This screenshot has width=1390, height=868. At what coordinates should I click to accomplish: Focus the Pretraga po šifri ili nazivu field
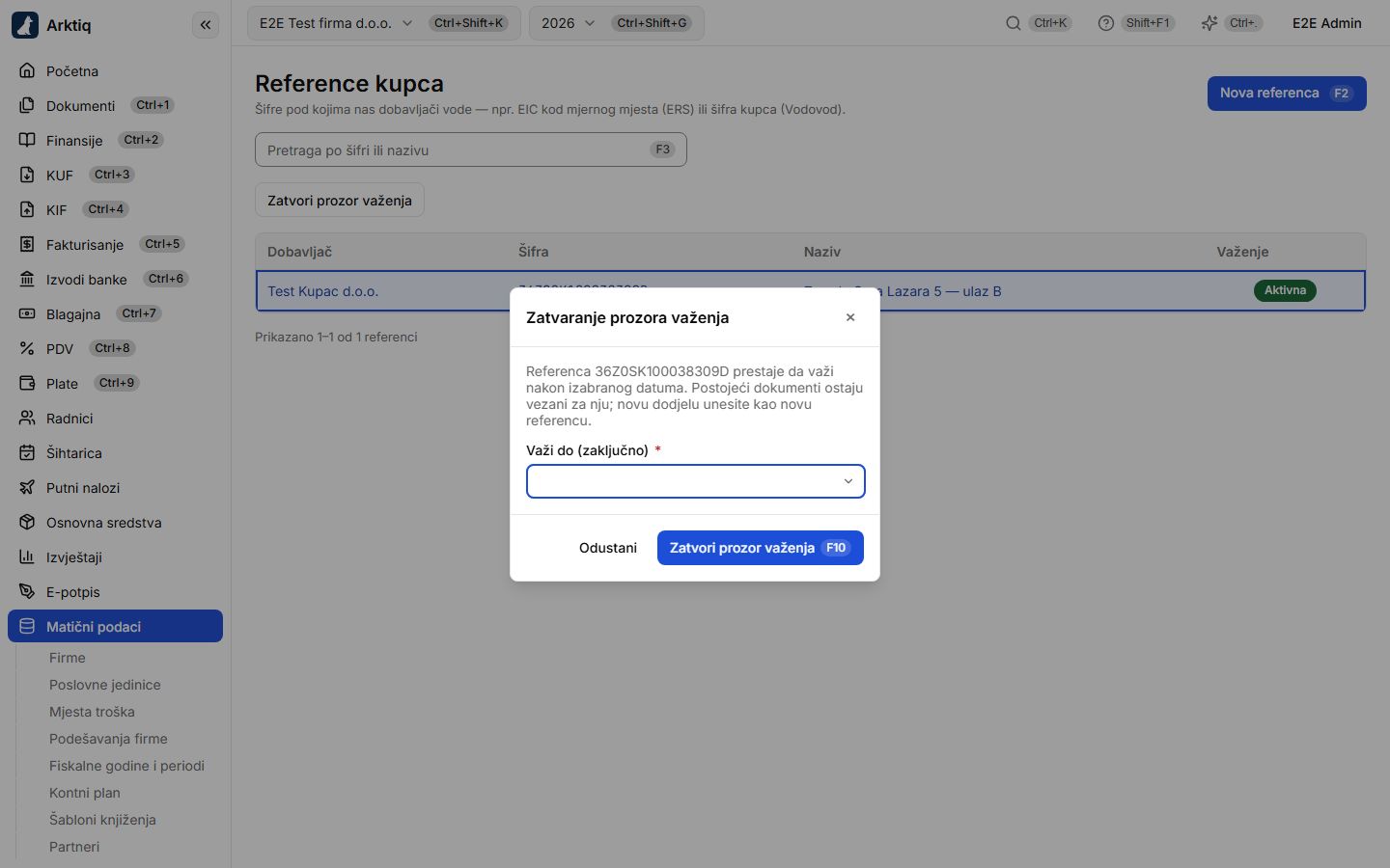point(471,149)
